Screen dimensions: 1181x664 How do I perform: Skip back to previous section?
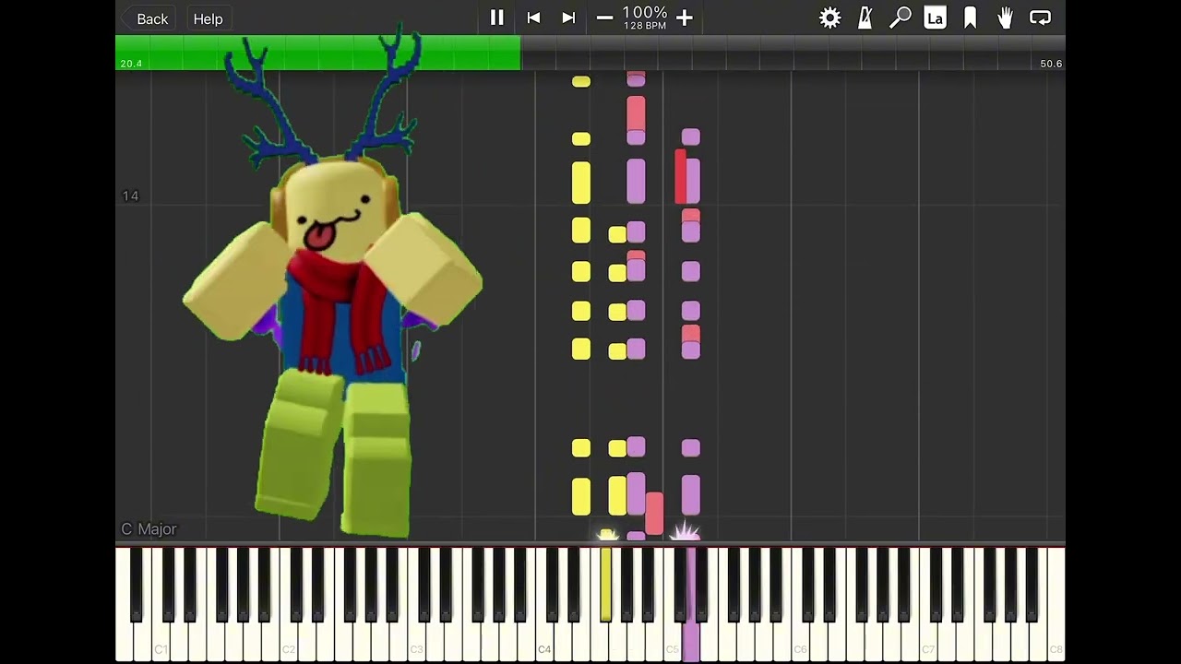533,18
